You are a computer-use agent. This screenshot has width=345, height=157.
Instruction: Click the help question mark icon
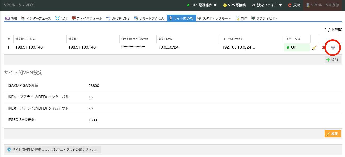pos(9,150)
